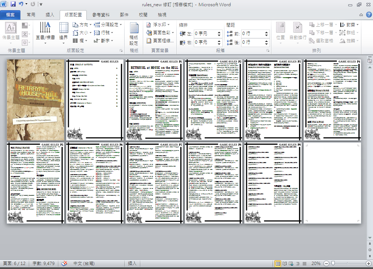Open the theme fonts (文) icon

point(25,34)
